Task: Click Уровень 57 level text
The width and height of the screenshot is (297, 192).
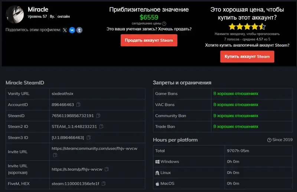Action: point(37,17)
